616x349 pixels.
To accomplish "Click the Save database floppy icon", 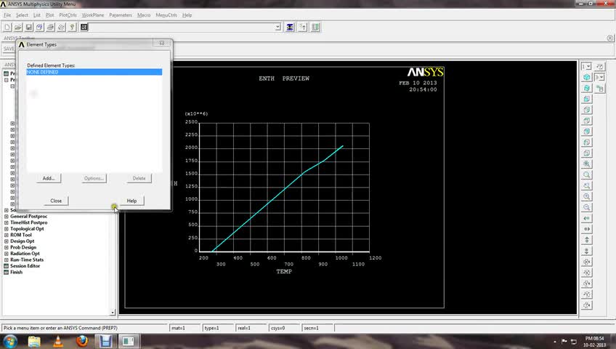I will [28, 27].
